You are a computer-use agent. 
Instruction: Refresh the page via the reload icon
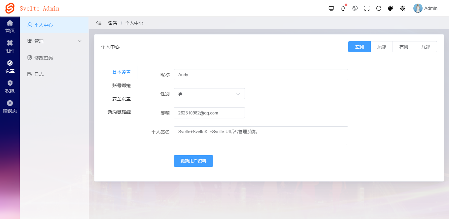pos(379,8)
